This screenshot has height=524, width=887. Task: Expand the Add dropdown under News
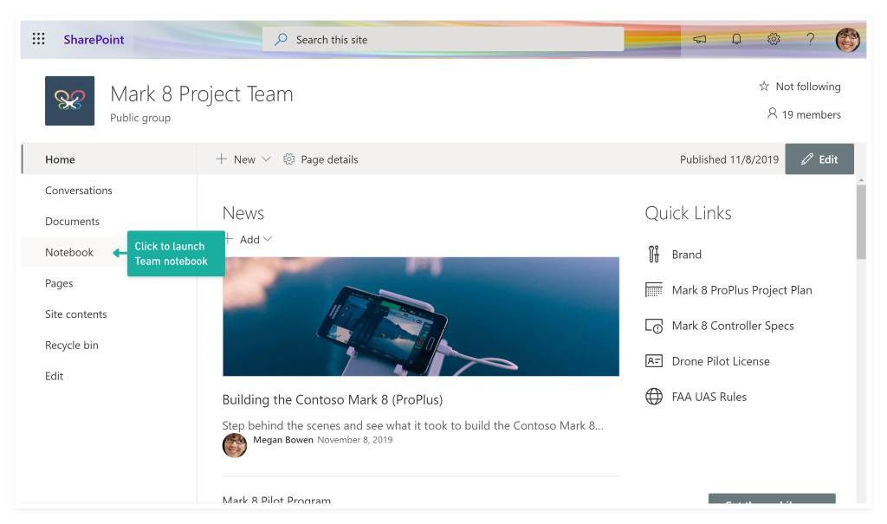(x=249, y=239)
